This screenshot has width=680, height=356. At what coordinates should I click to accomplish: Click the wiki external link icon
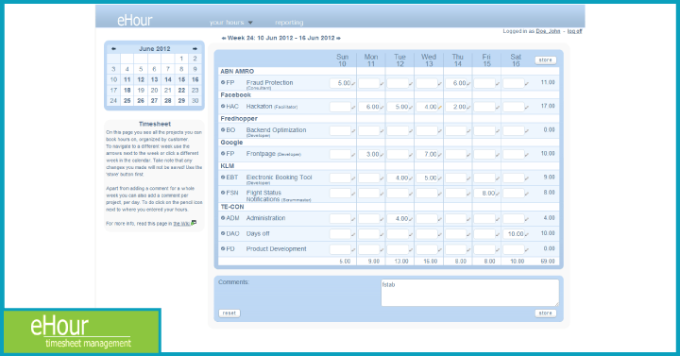point(194,223)
